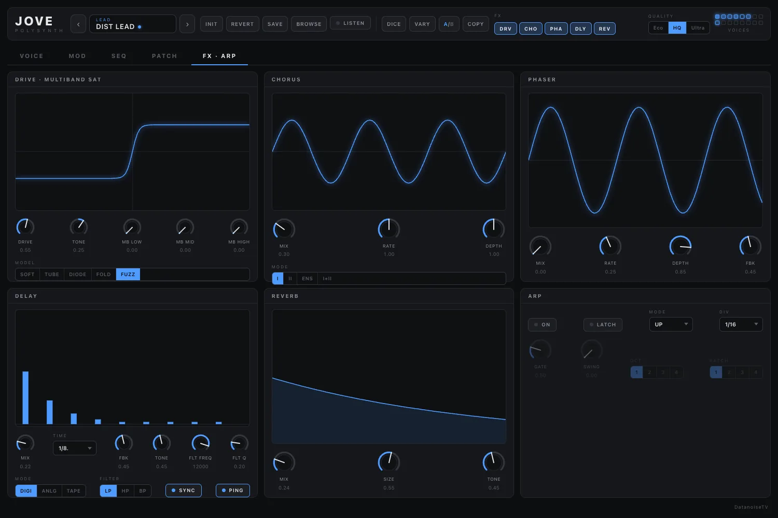
Task: Select chorus mode ENS
Action: click(x=307, y=279)
